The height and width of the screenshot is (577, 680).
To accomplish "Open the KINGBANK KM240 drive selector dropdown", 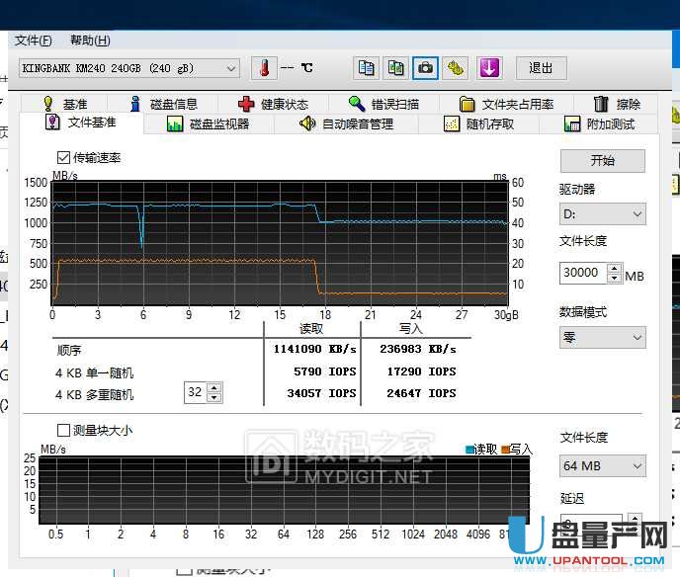I will click(128, 68).
